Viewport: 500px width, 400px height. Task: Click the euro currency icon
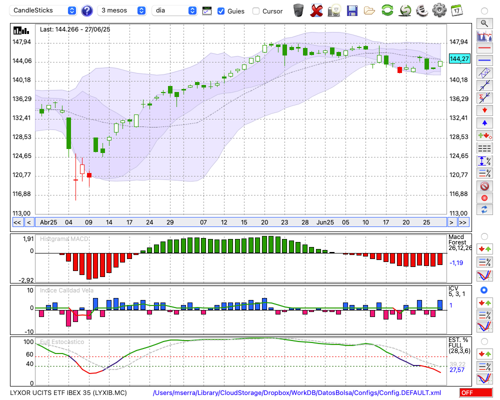(422, 10)
